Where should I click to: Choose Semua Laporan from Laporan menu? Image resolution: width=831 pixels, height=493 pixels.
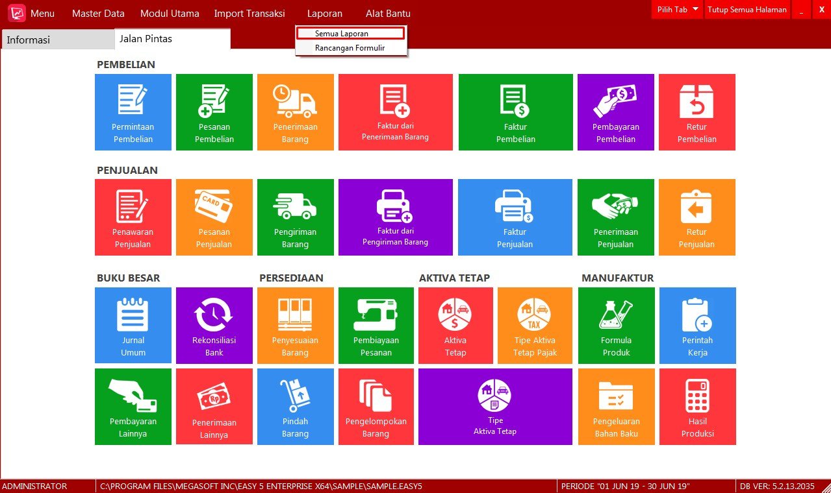(x=351, y=33)
